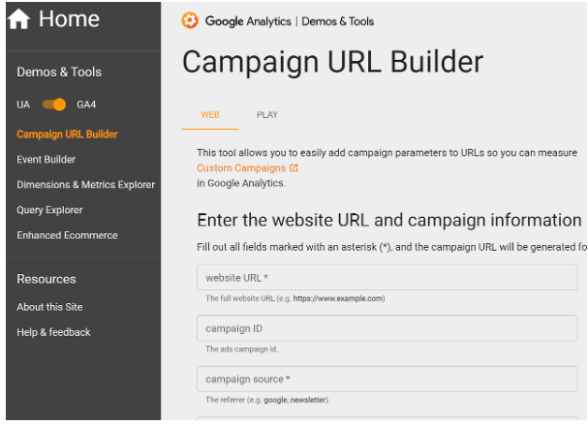The height and width of the screenshot is (425, 588).
Task: Click the Home text in sidebar header
Action: click(70, 18)
